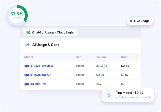Click the ChatGPT logo icon
The width and height of the screenshot is (161, 112).
28,32
